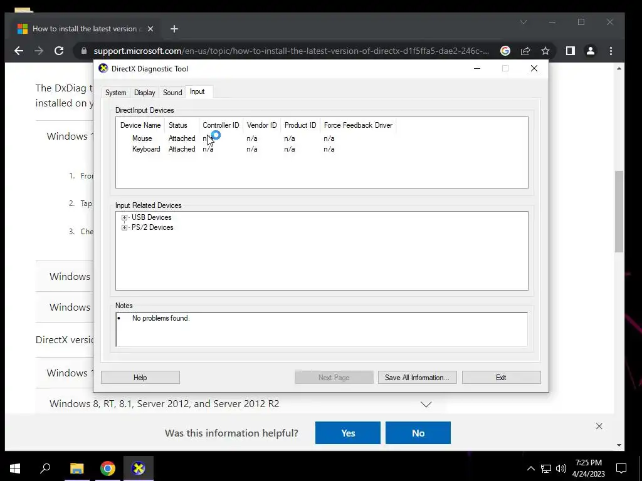
Task: Open the network tray icon
Action: (x=546, y=468)
